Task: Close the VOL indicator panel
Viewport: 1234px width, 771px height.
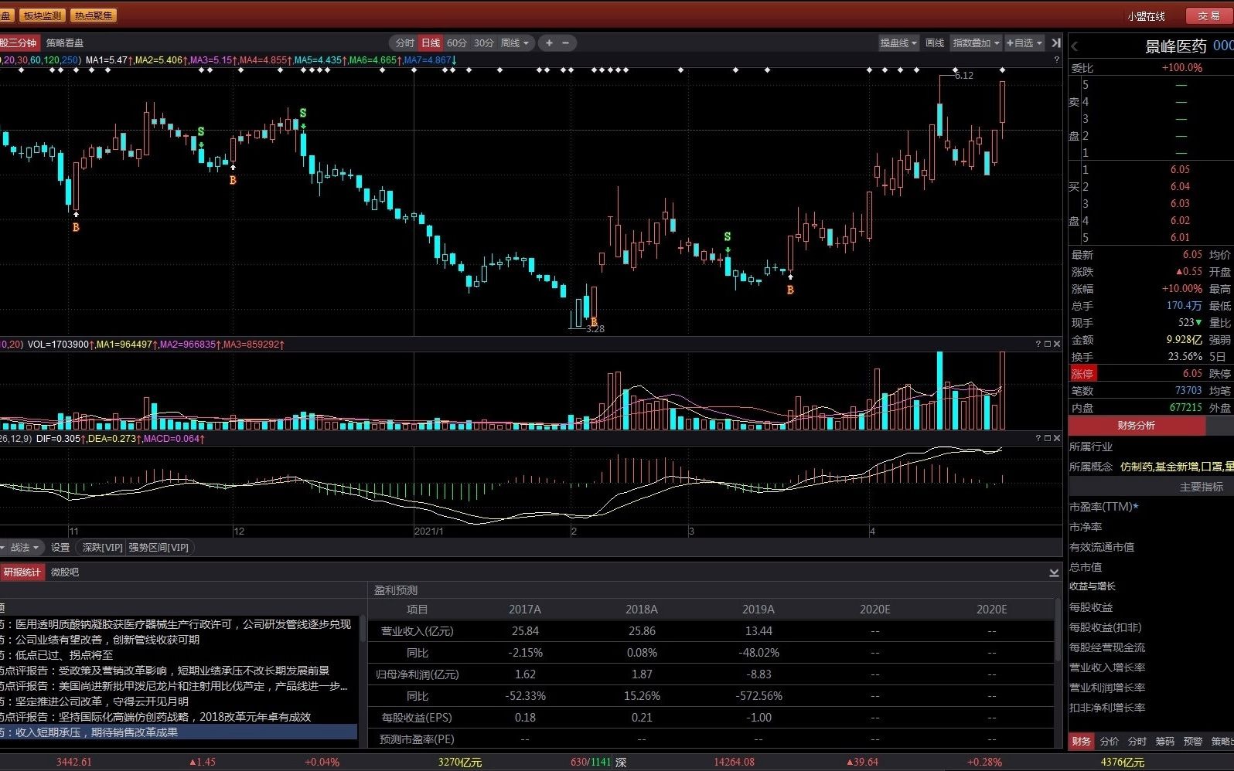Action: point(1057,344)
